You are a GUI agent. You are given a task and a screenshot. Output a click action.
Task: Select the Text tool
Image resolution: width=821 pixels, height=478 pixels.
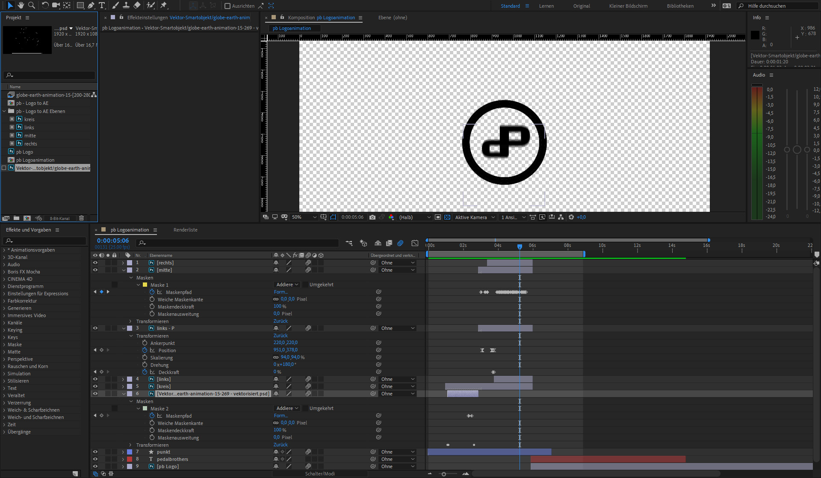point(102,6)
